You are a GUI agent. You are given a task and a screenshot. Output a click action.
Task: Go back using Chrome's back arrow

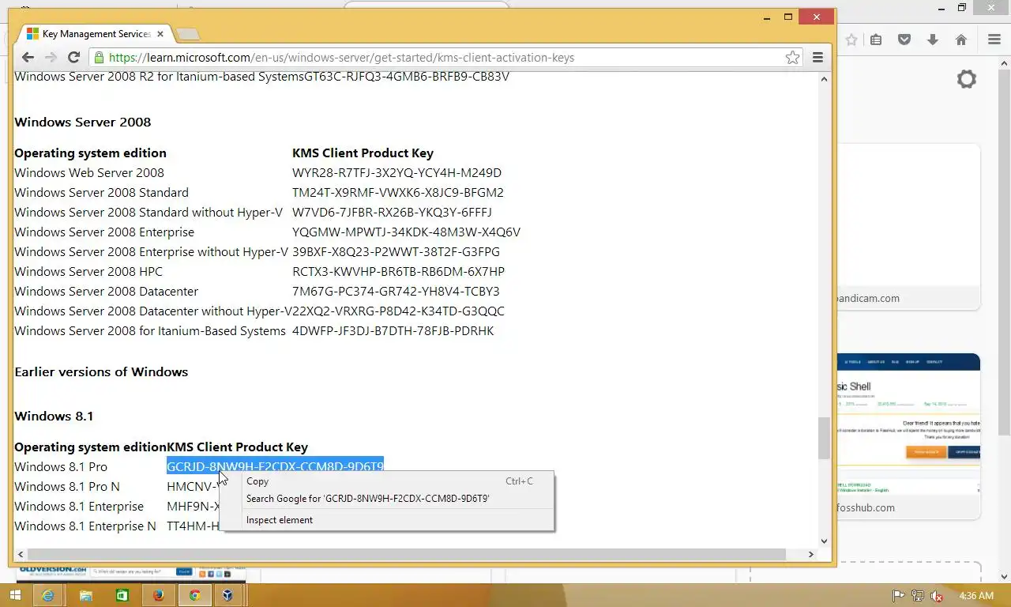click(28, 57)
